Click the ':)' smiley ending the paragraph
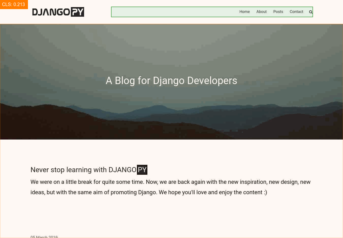This screenshot has height=238, width=343. click(265, 192)
